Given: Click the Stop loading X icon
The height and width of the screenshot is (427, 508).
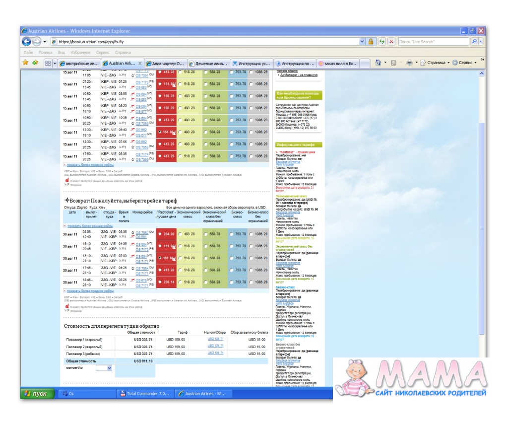Looking at the screenshot, I should pos(391,42).
